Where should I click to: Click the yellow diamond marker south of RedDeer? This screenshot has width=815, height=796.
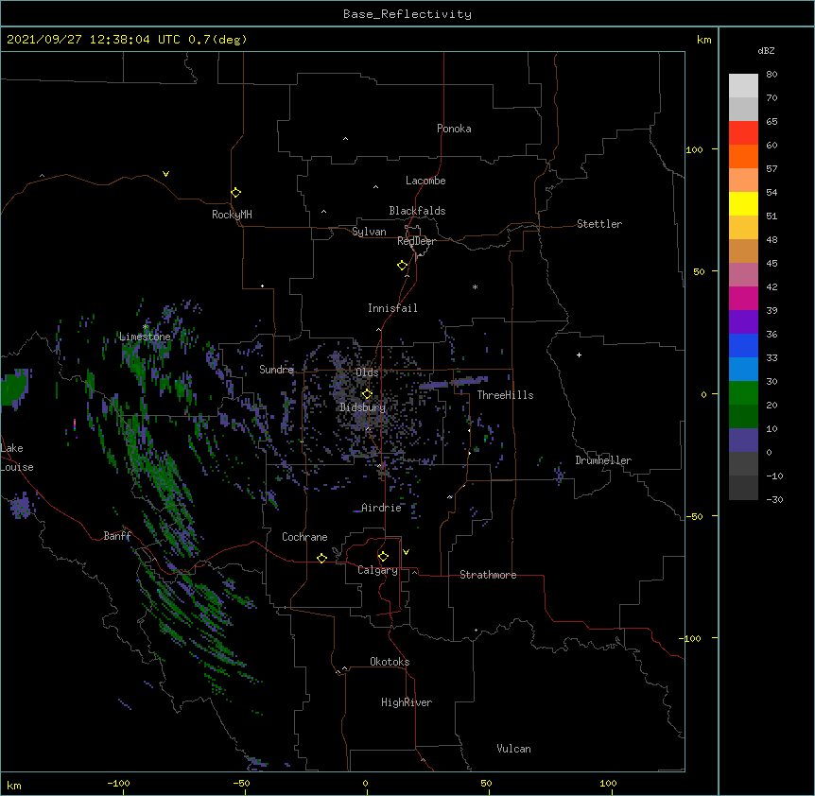click(403, 265)
